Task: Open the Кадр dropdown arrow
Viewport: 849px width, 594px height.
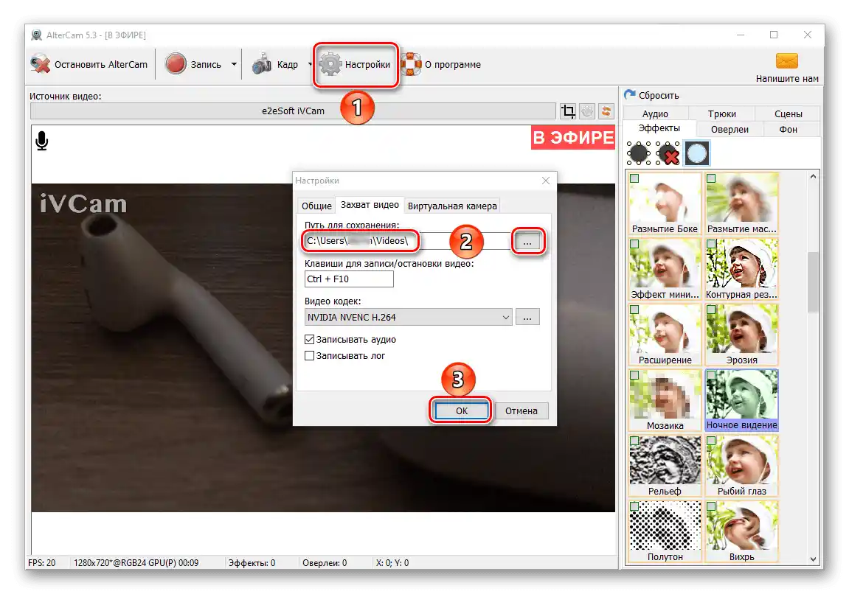Action: [310, 64]
